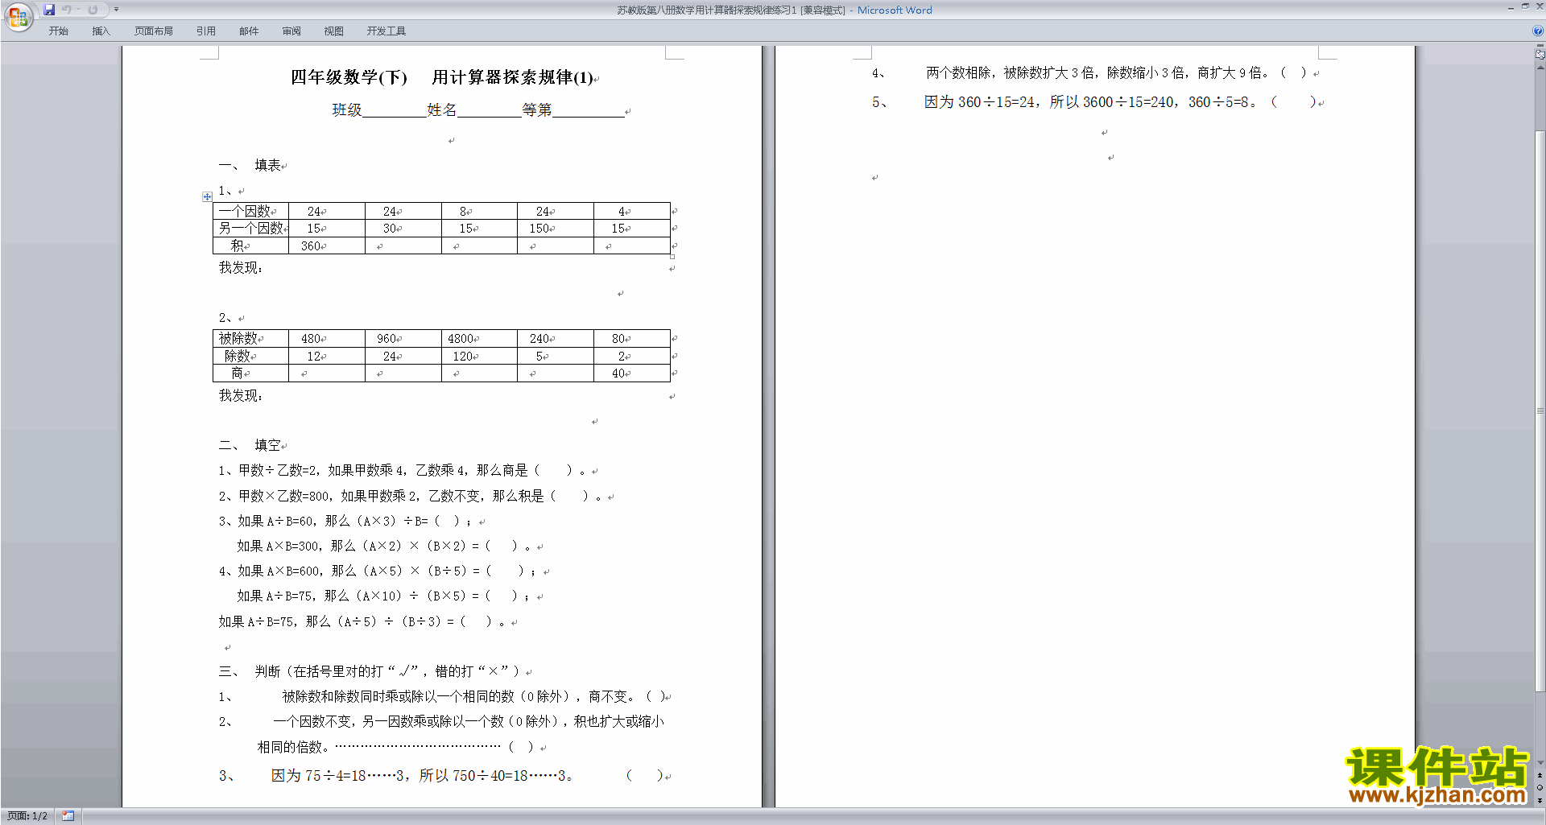The height and width of the screenshot is (825, 1546).
Task: Open the 开始 ribbon tab
Action: click(58, 31)
